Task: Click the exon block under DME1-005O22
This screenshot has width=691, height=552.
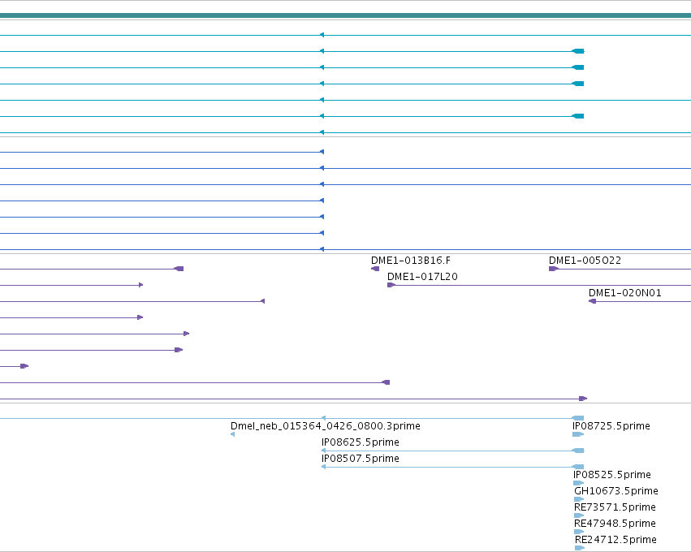Action: coord(554,269)
